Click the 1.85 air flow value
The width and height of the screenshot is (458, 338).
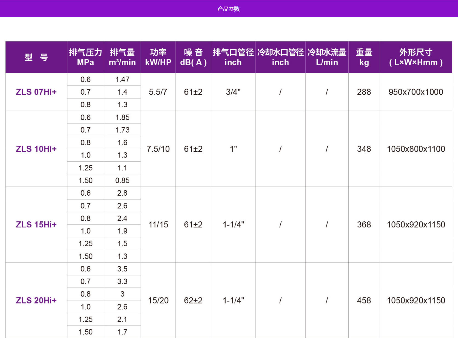122,117
